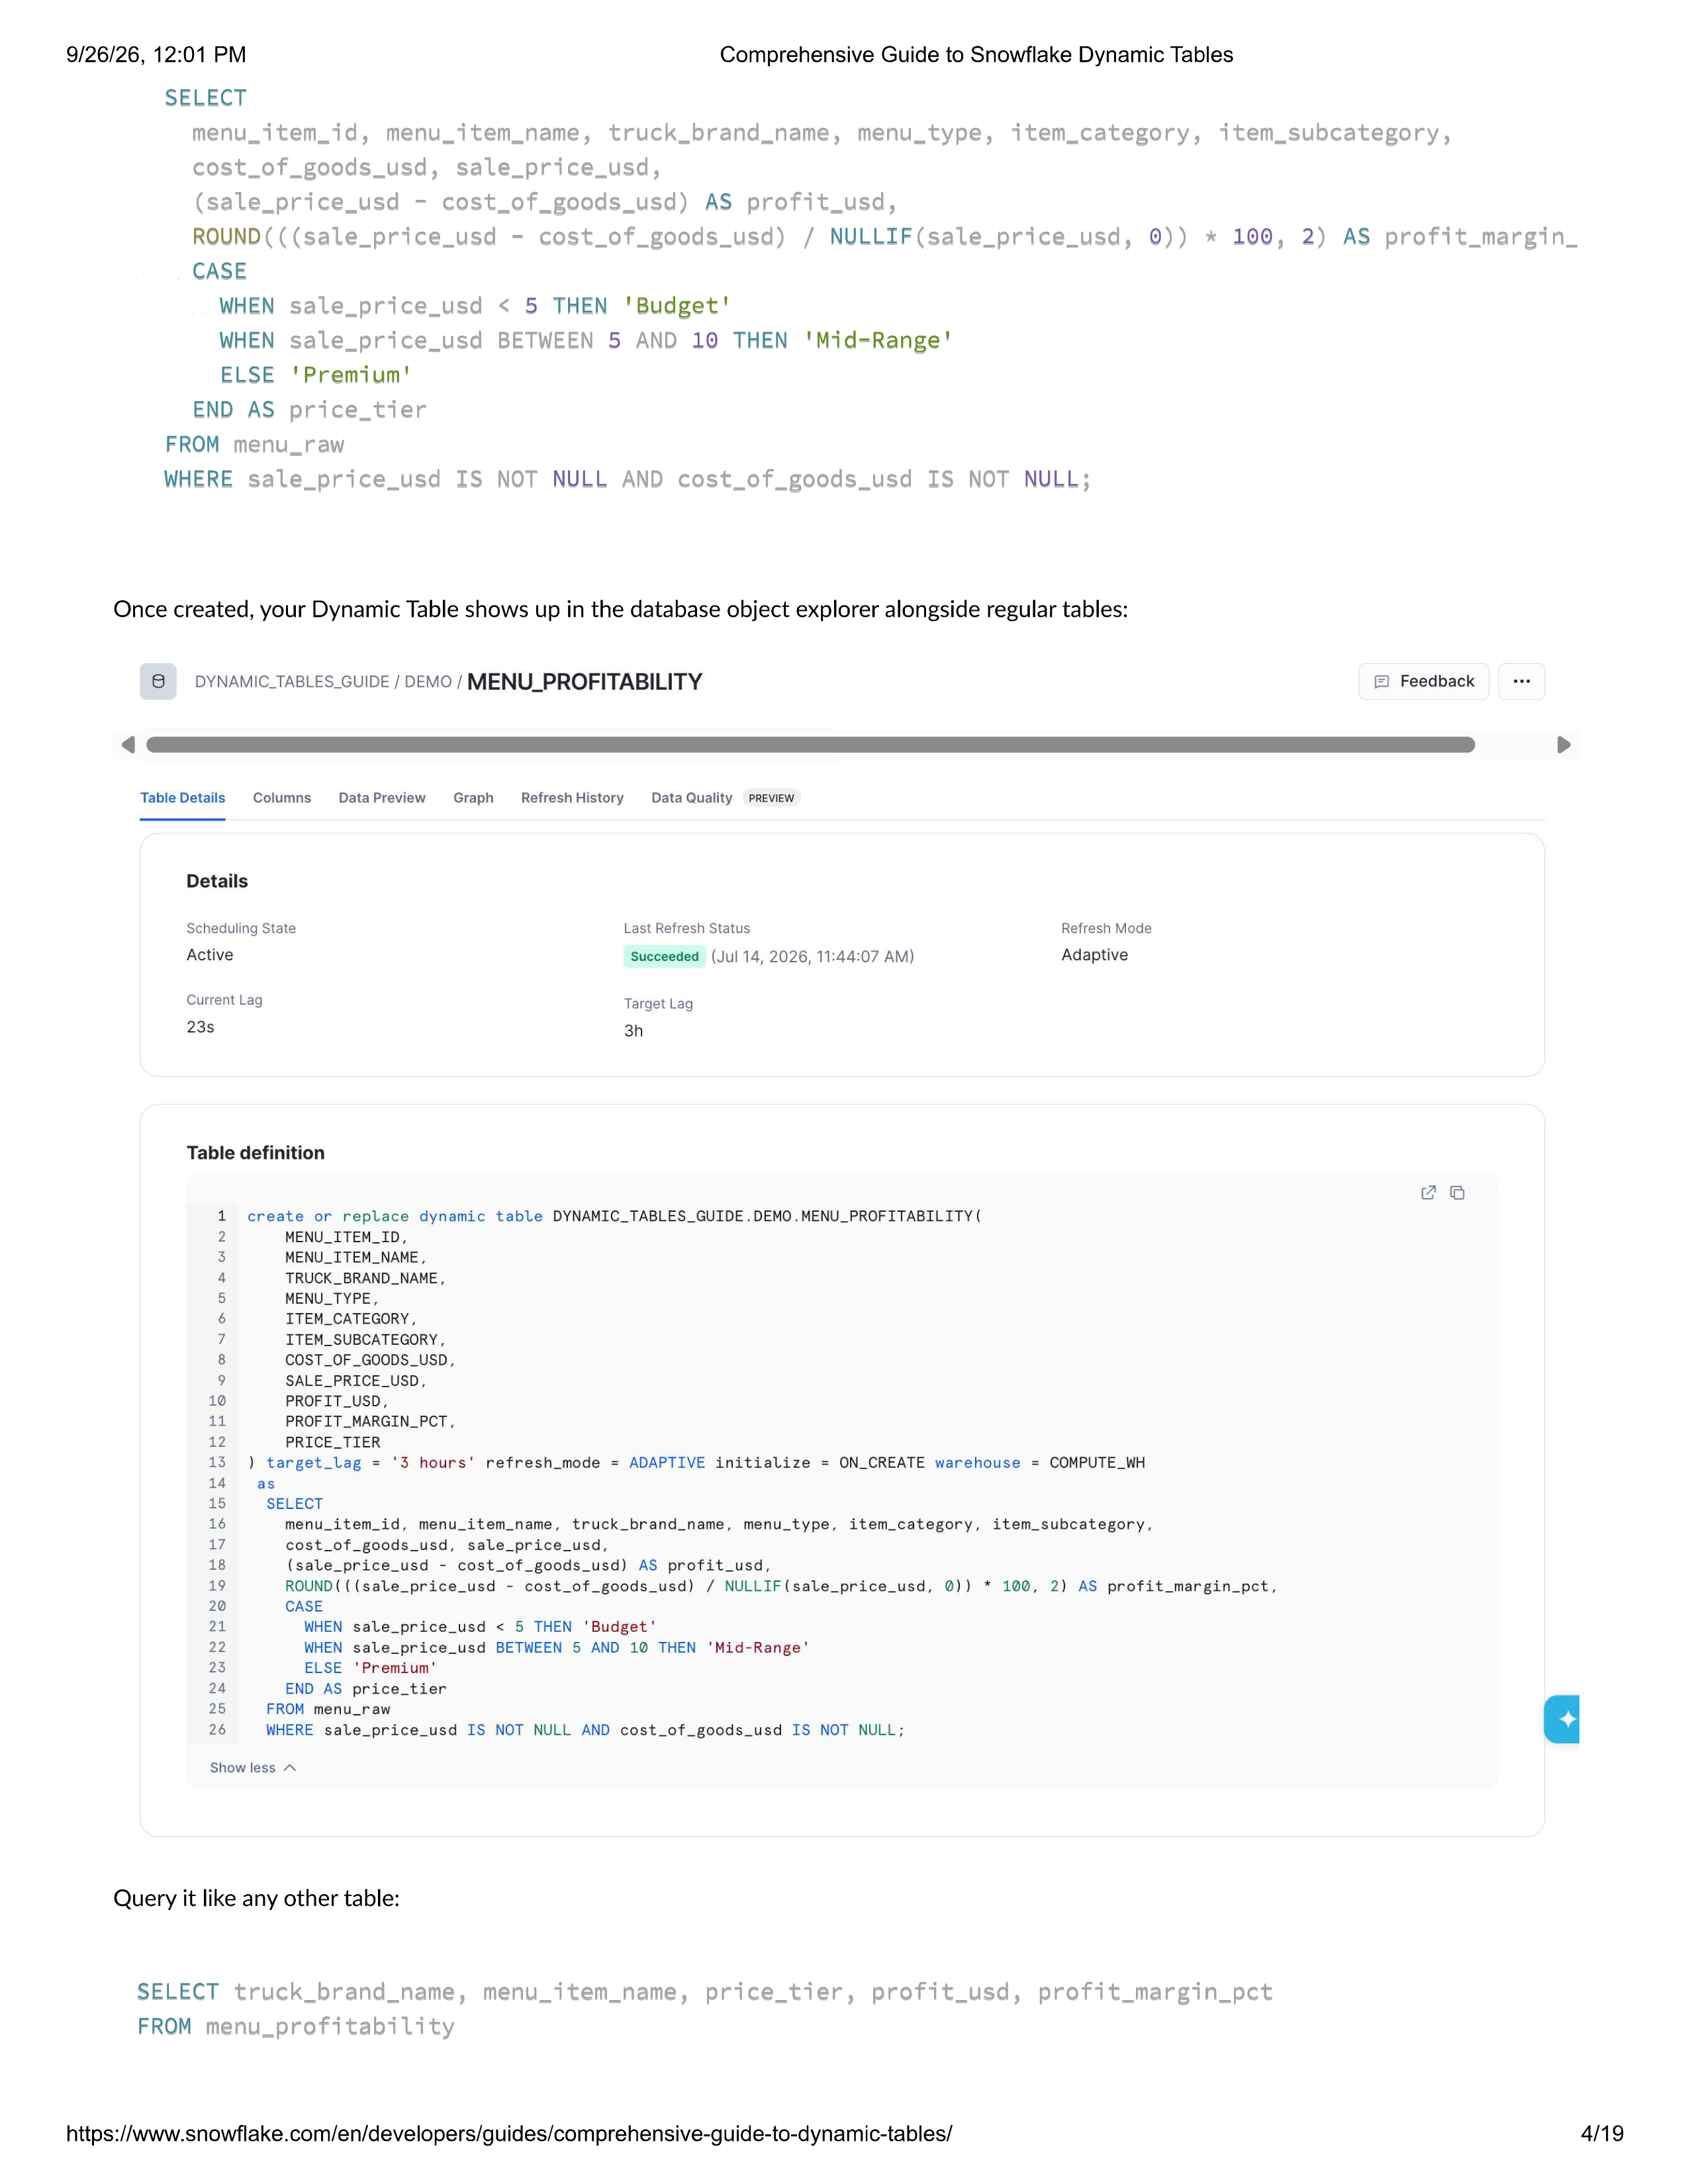
Task: Click the COMPUTE_WH warehouse name in code
Action: point(1097,1462)
